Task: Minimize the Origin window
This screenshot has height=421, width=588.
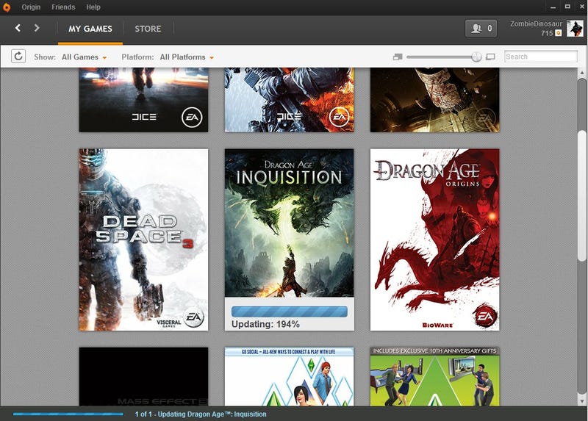Action: coord(553,7)
